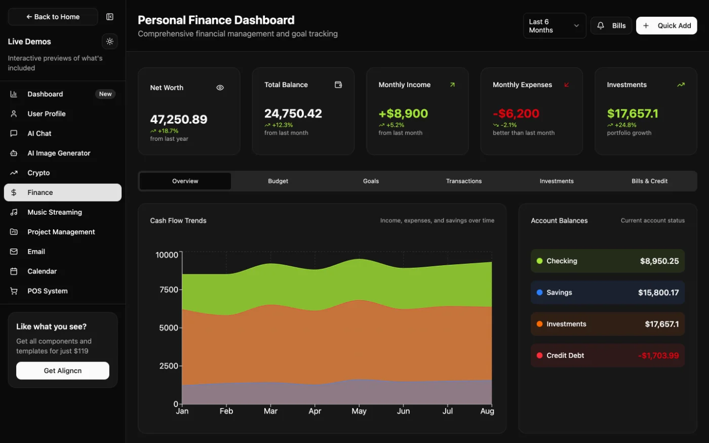Click the Crypto trend icon
709x443 pixels.
tap(14, 173)
